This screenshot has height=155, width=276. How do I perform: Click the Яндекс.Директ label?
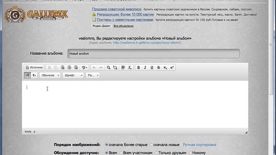(102, 26)
